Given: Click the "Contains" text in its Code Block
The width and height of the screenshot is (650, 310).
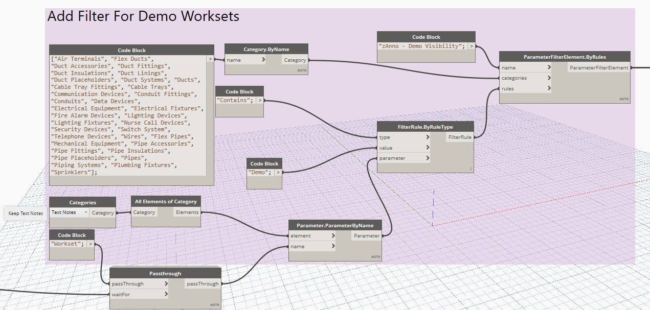Looking at the screenshot, I should pos(236,100).
